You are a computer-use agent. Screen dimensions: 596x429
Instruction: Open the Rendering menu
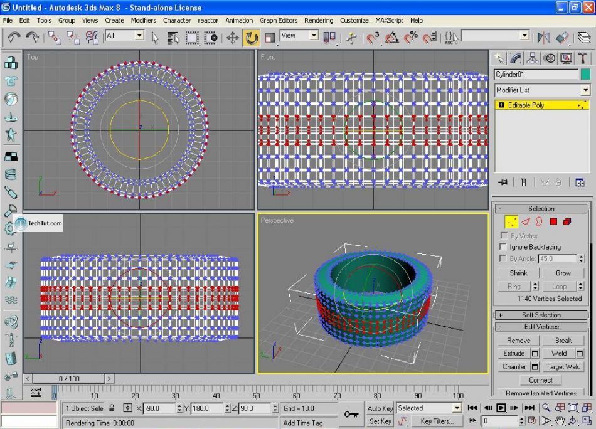(x=319, y=21)
